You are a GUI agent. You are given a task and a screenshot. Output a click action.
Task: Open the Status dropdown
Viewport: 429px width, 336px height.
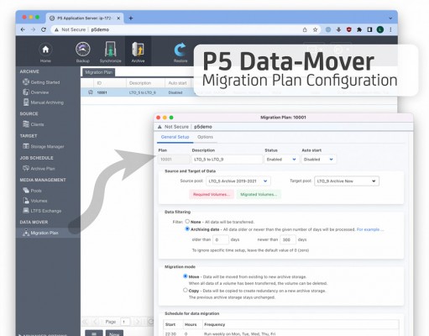coord(280,160)
